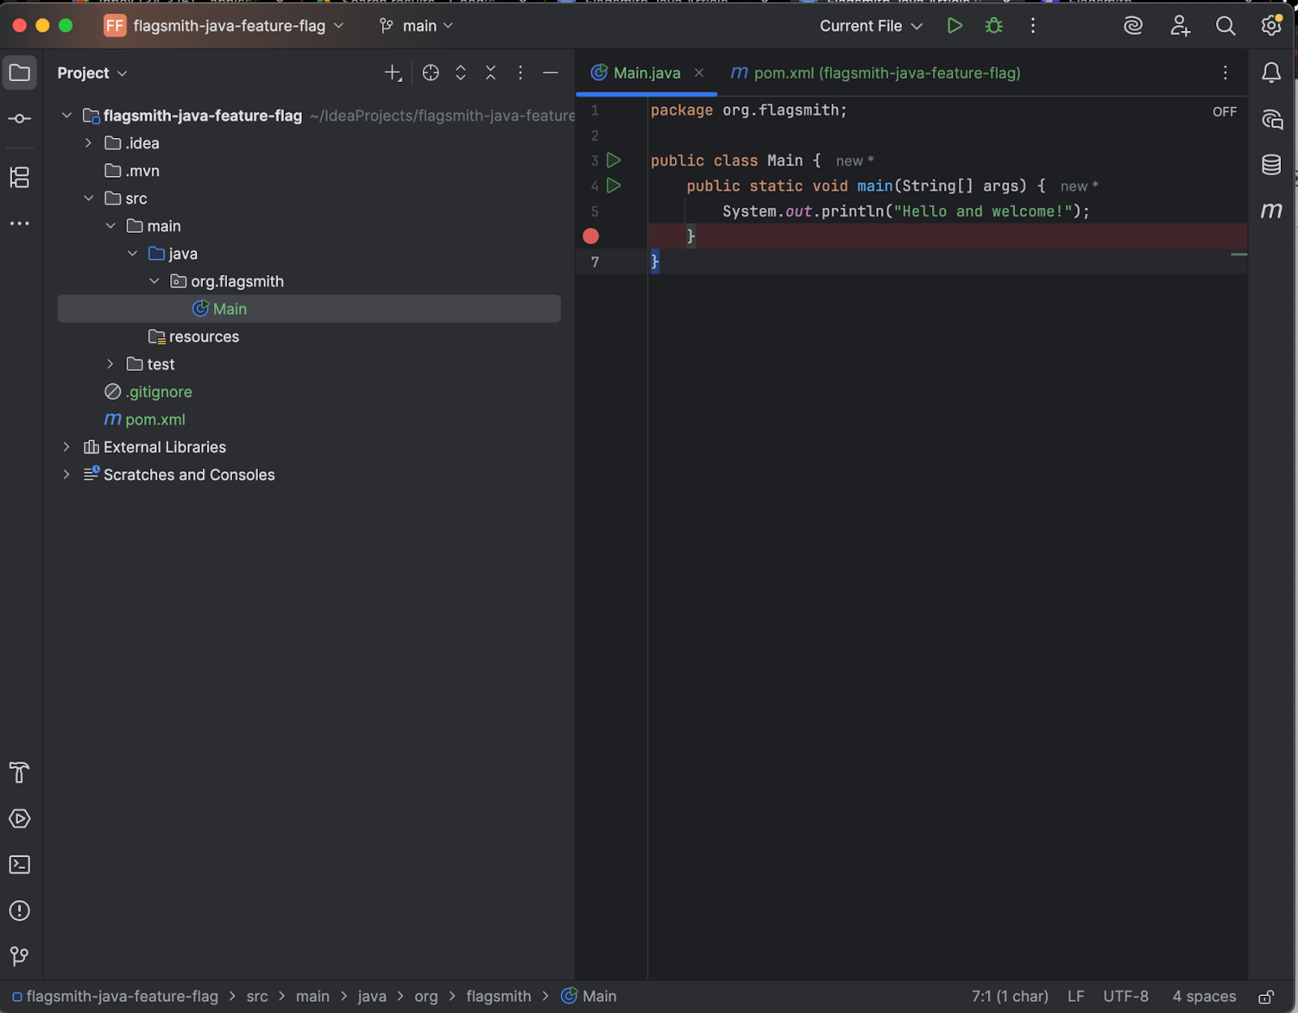
Task: Click the 4 spaces indent indicator
Action: tap(1204, 997)
